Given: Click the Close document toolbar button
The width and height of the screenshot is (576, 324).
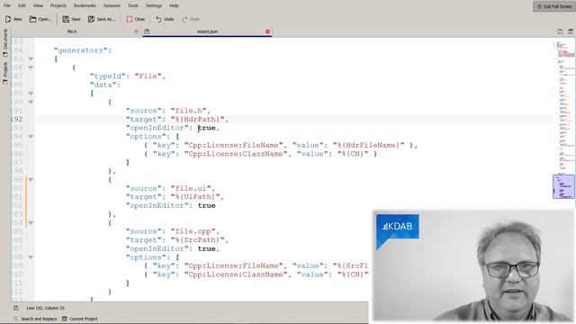Looking at the screenshot, I should (x=136, y=19).
